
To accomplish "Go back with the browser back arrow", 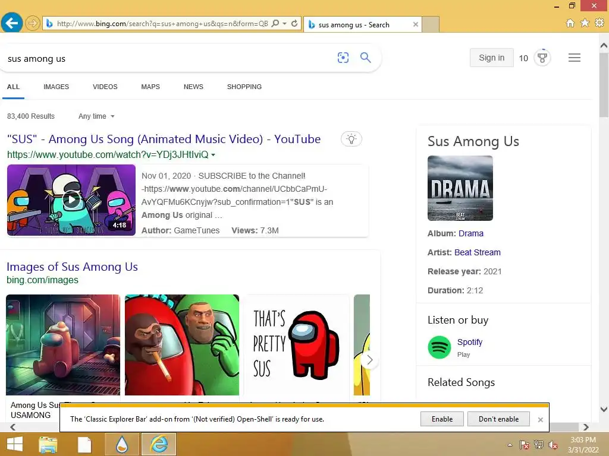I will (x=12, y=23).
